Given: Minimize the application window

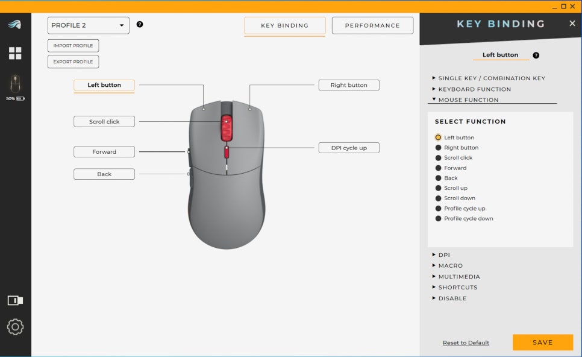Looking at the screenshot, I should [554, 7].
